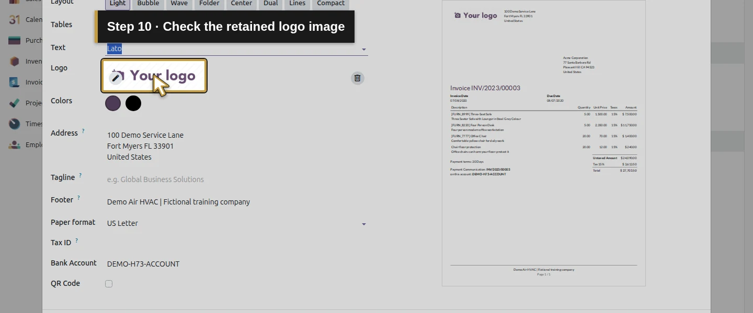Screen dimensions: 753x313
Task: Click the help tooltip icon beside Tax ID
Action: [76, 241]
